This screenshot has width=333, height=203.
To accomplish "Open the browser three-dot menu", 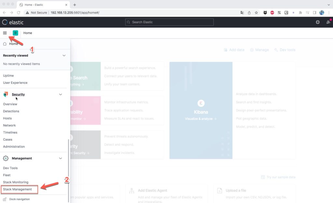I will pyautogui.click(x=329, y=13).
